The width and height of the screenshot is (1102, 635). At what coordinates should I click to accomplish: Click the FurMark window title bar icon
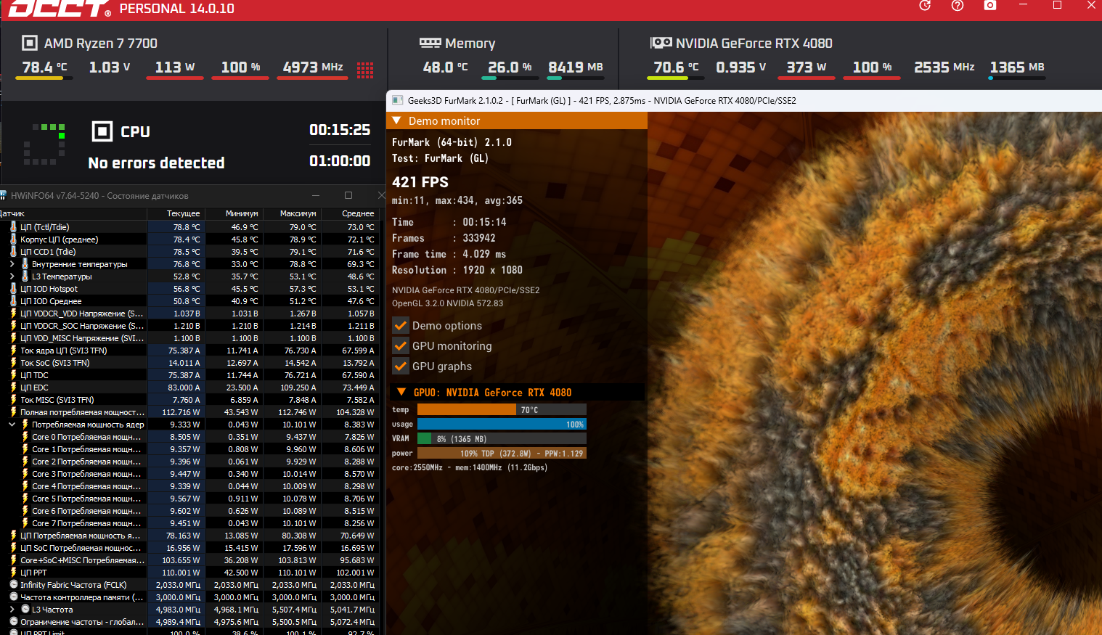pos(398,100)
